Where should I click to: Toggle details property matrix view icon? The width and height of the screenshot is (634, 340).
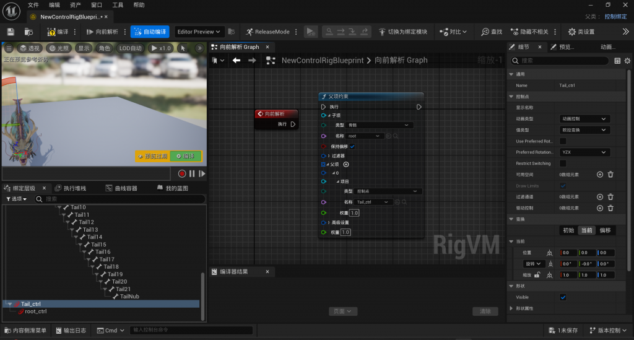pyautogui.click(x=617, y=61)
